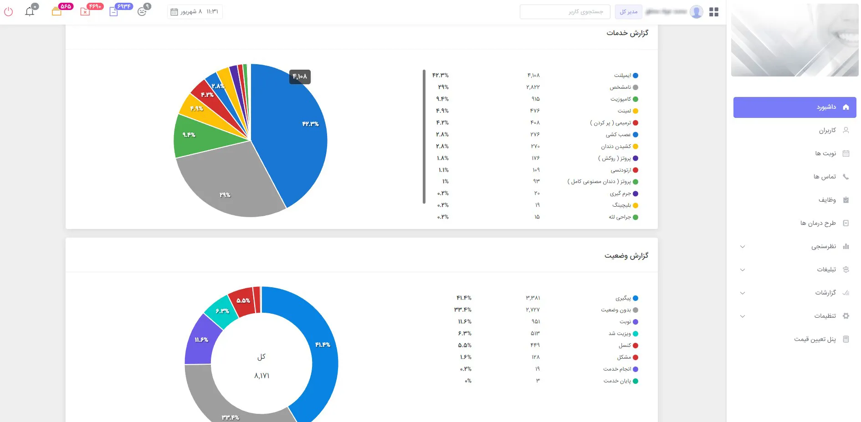Click the user avatar icon
861x422 pixels.
tap(696, 12)
